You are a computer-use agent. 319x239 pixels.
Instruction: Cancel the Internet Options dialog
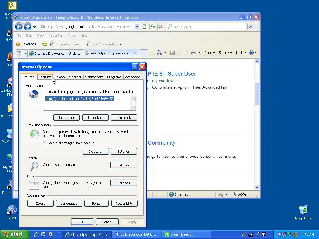pos(107,222)
